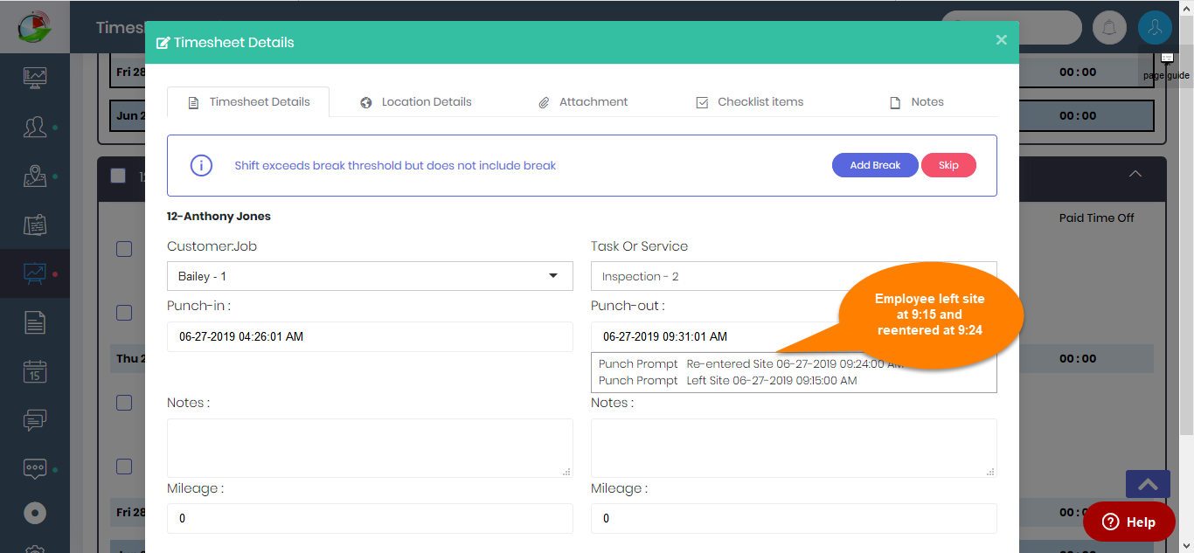Open the chat bubbles sidebar icon
Screen dimensions: 1194x553
coord(35,420)
